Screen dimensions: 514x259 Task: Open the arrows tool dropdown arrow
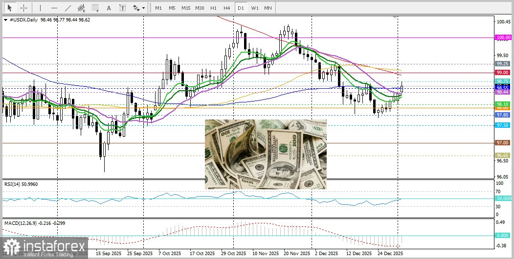(x=144, y=8)
